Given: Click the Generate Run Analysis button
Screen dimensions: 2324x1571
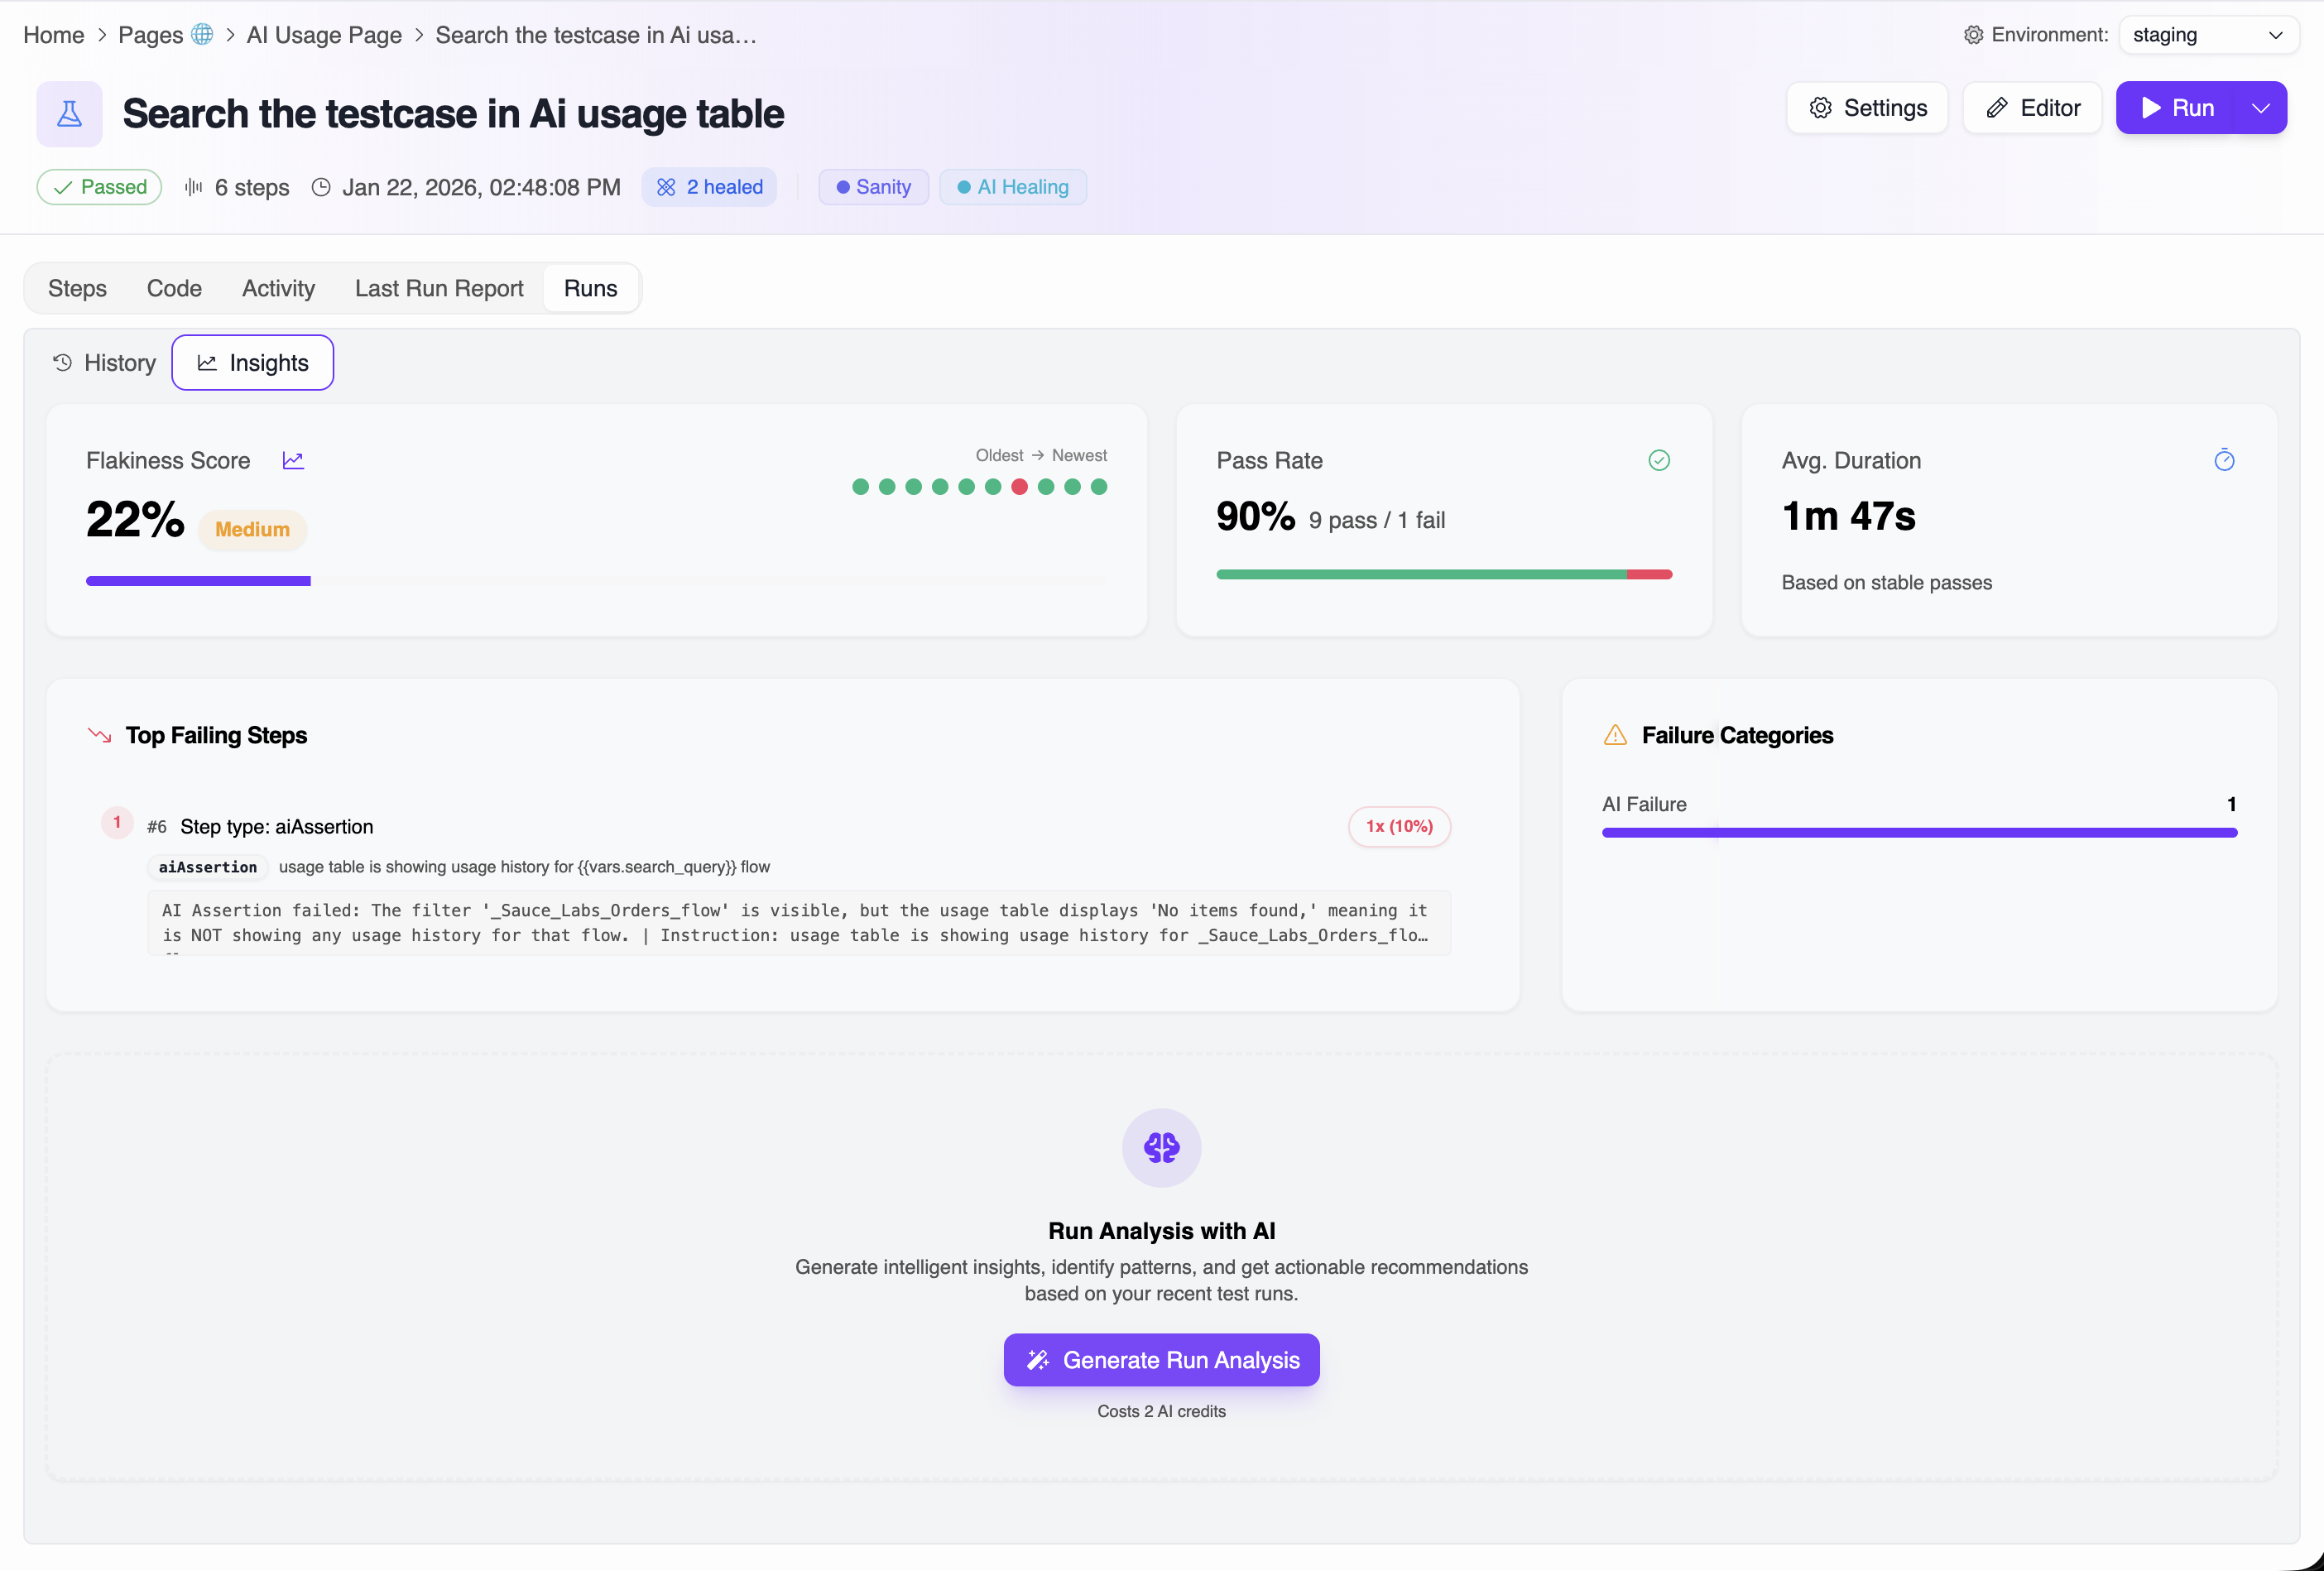Looking at the screenshot, I should (x=1161, y=1359).
